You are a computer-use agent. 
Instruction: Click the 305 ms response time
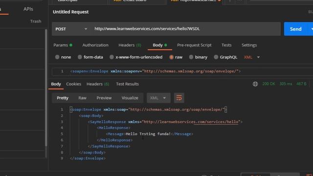tap(286, 84)
